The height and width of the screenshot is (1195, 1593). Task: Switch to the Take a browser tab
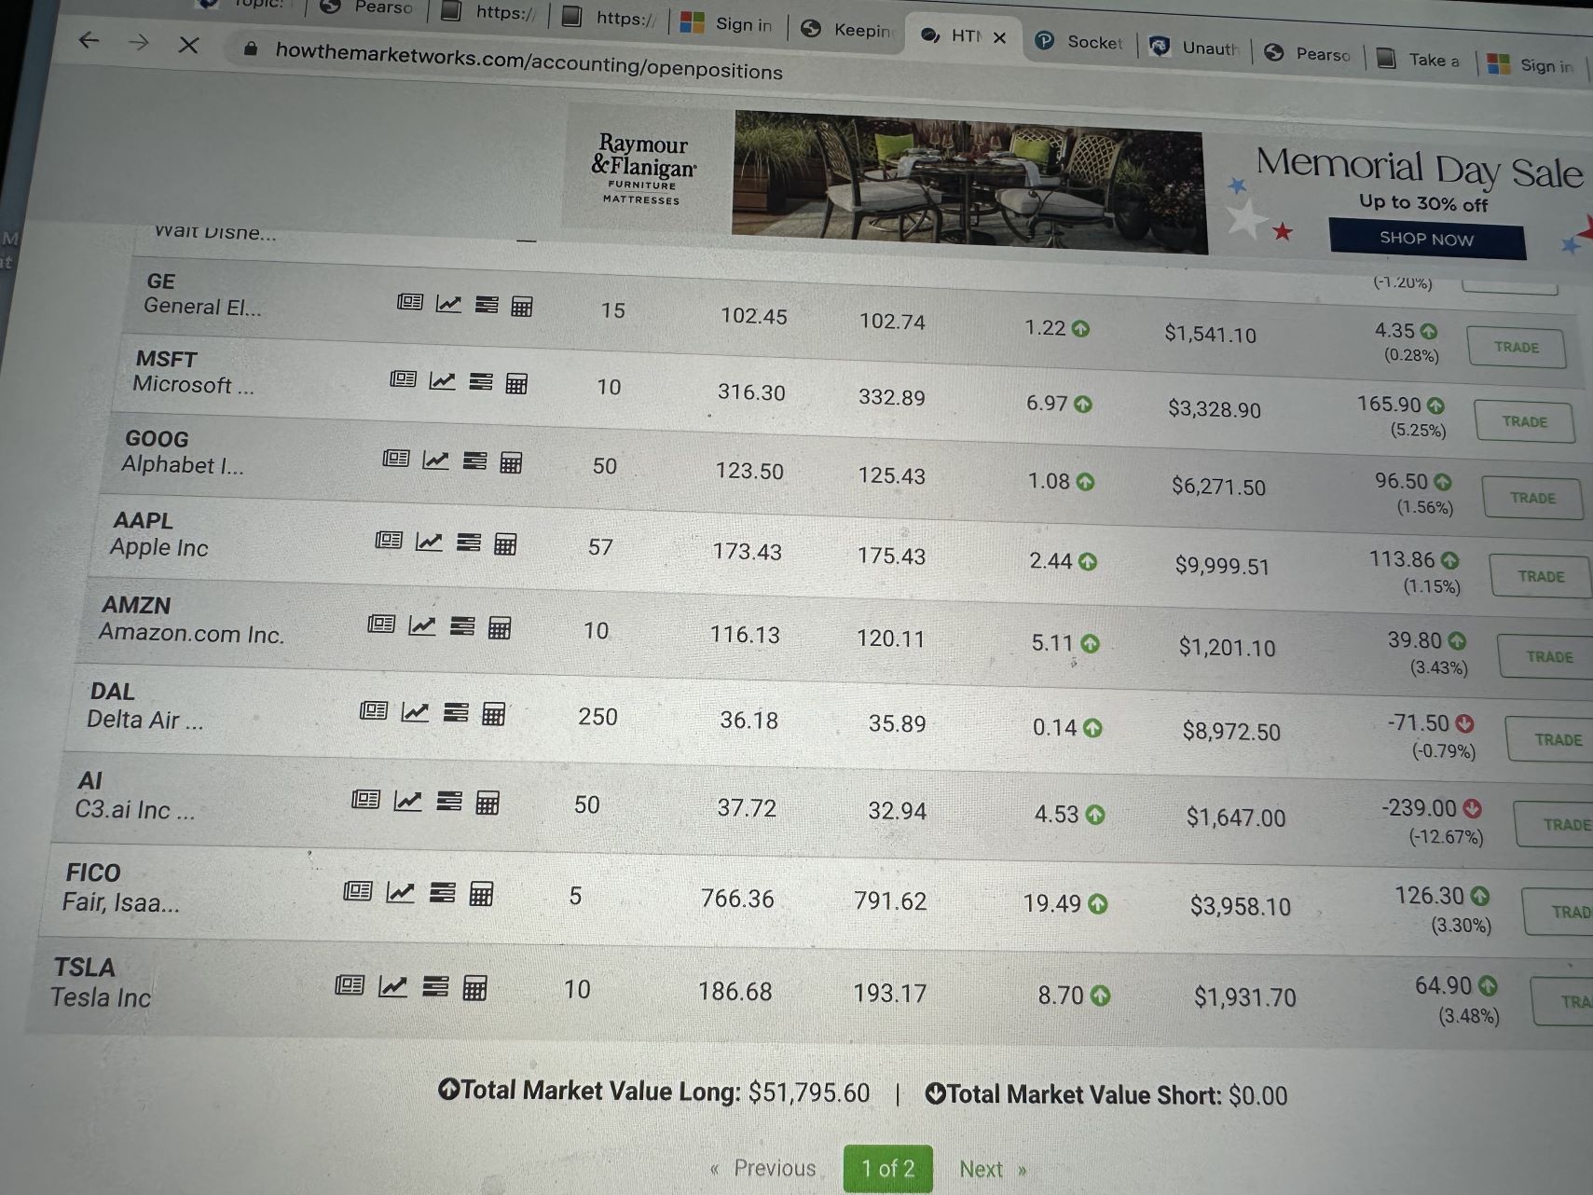pos(1419,59)
